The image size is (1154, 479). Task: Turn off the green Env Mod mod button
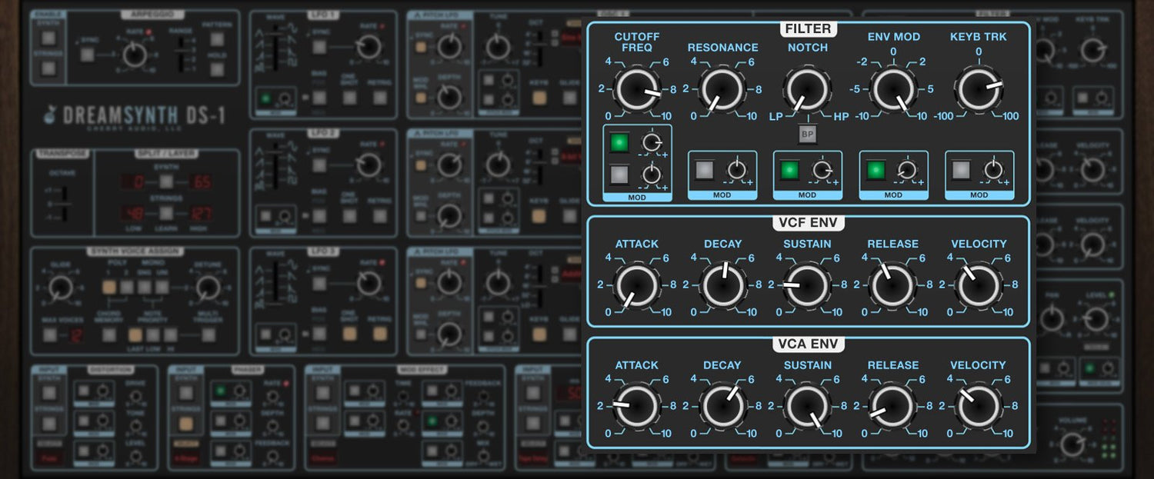876,170
